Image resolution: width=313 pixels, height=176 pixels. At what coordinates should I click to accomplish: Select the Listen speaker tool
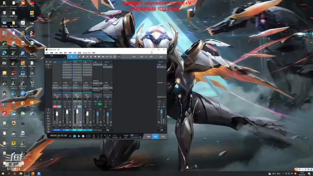point(99,57)
